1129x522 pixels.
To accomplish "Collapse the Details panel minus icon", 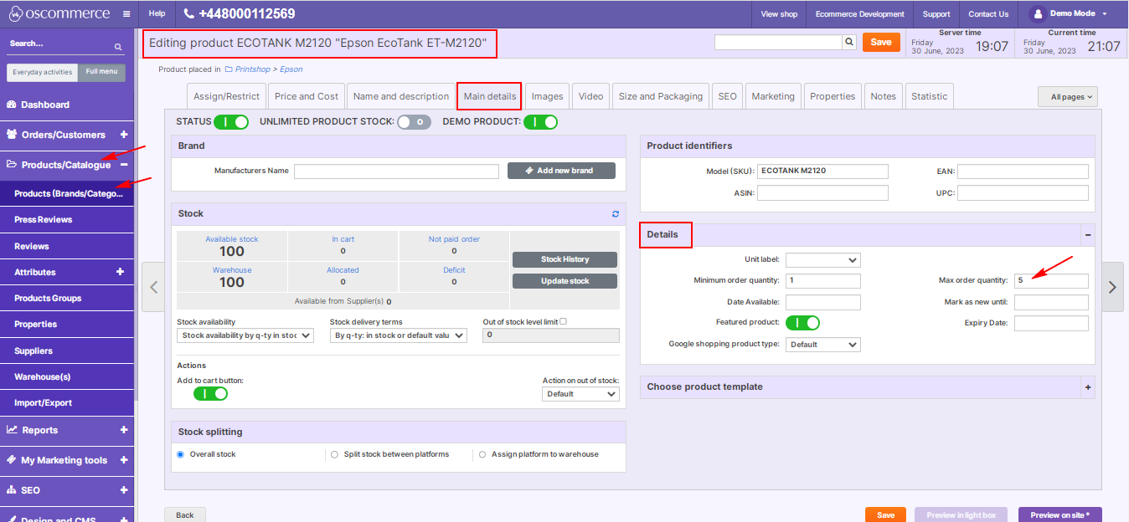I will click(x=1088, y=235).
